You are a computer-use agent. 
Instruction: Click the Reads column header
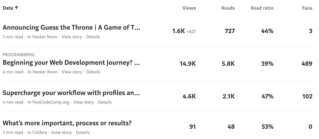(x=228, y=8)
